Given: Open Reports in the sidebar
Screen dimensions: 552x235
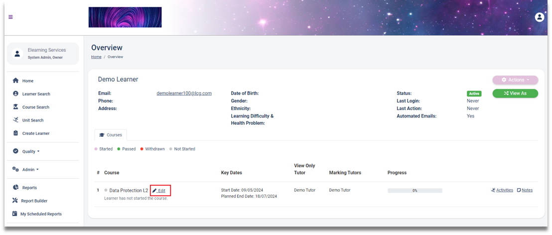Looking at the screenshot, I should 29,188.
